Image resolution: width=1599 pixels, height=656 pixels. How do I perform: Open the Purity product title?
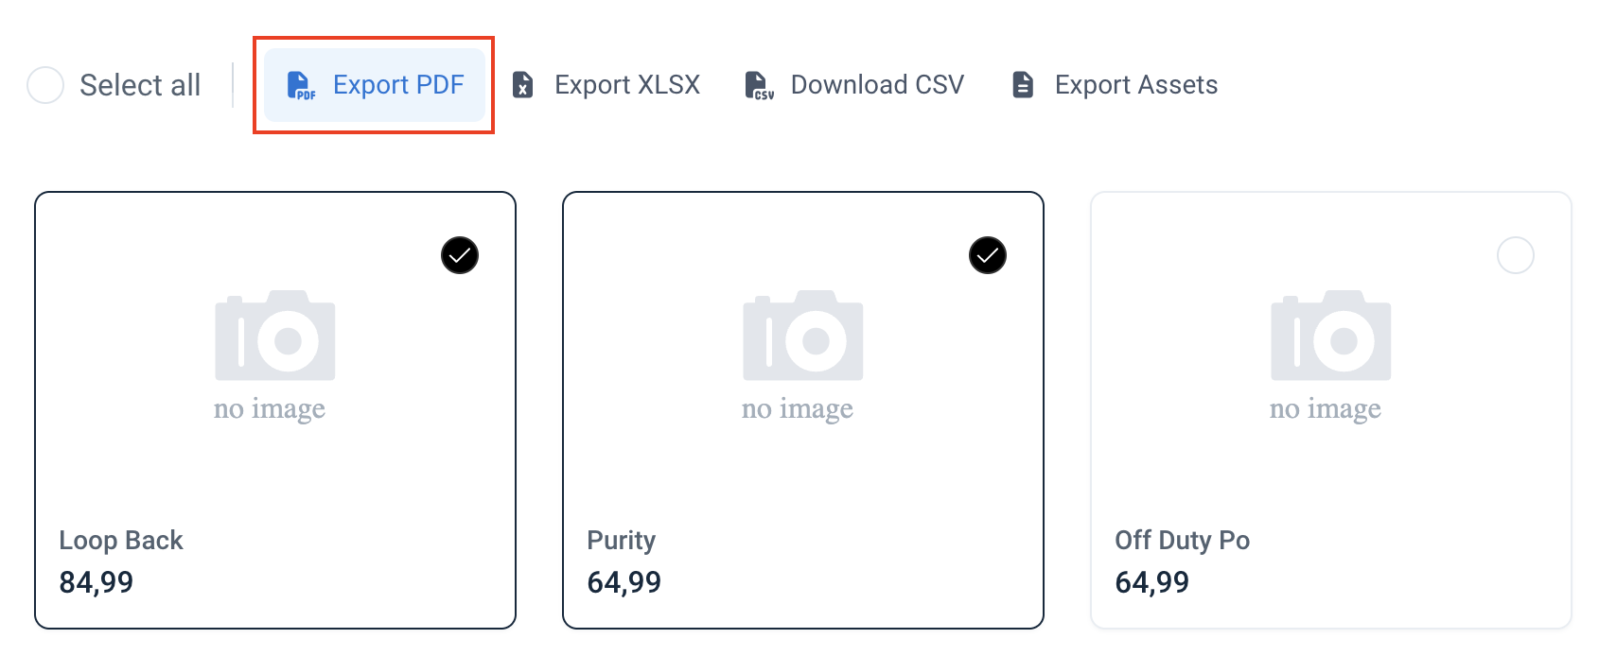click(622, 540)
